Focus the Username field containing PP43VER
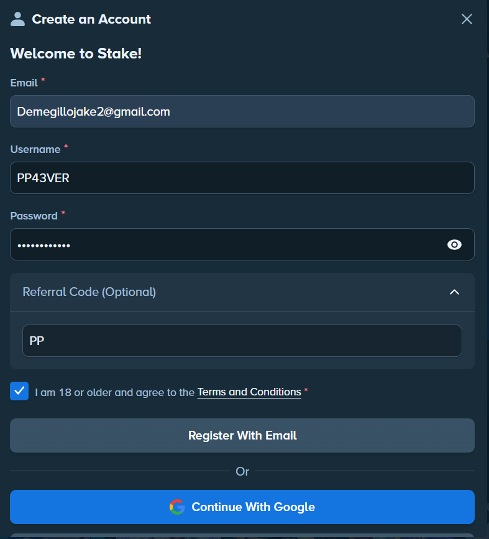 tap(242, 178)
